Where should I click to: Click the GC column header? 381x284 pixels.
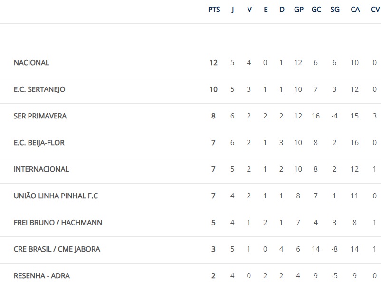(x=316, y=10)
